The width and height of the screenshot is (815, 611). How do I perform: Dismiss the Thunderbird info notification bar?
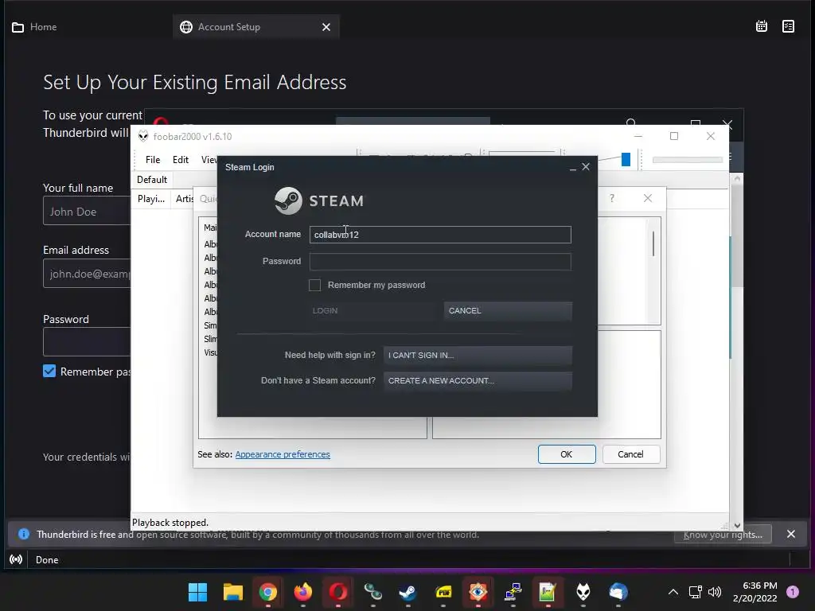point(790,534)
